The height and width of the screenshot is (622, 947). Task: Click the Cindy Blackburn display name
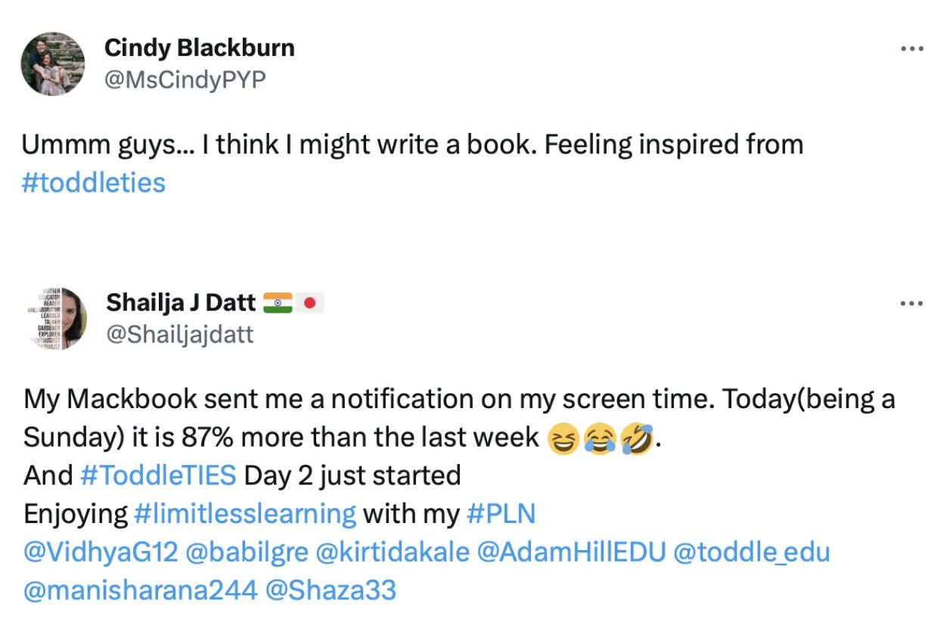[x=199, y=48]
